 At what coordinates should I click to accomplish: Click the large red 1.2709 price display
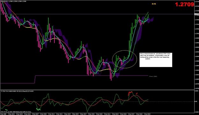point(185,4)
